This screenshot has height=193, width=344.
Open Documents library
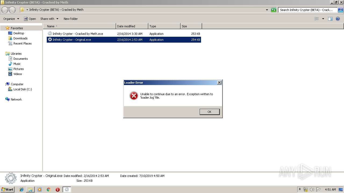coord(20,59)
